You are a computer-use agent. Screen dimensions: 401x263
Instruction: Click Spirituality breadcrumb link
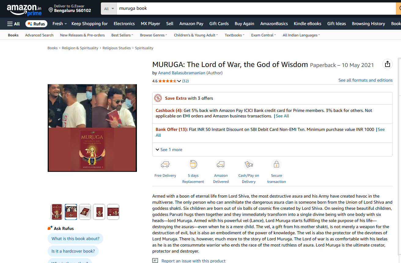point(144,48)
